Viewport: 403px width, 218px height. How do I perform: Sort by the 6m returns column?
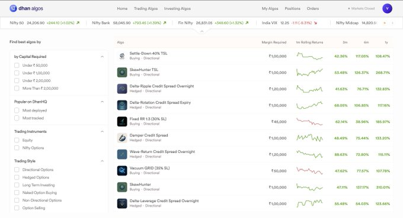366,43
